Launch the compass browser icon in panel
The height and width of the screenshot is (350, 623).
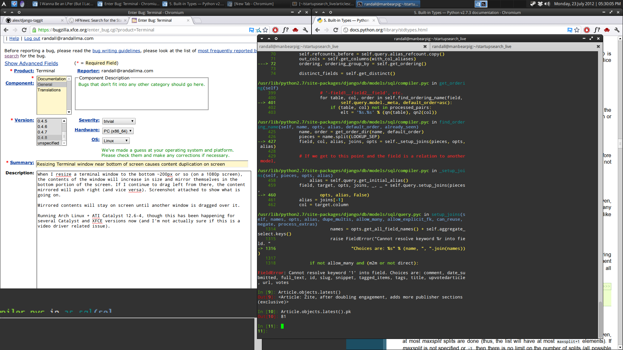14,4
